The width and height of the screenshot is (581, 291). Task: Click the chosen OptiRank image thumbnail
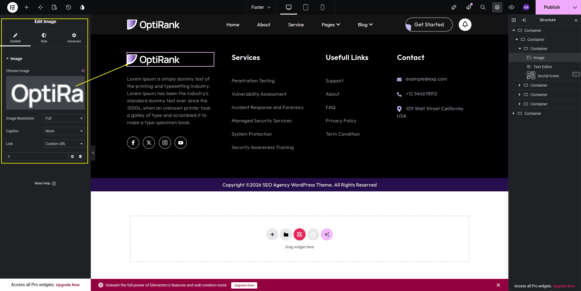point(45,93)
